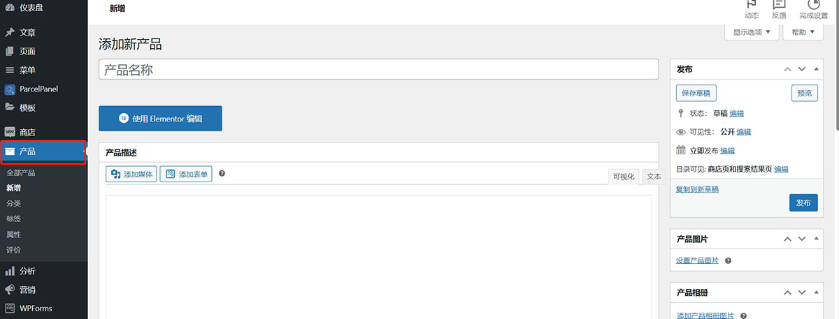Click the WPForms sidebar icon
Screen dimensions: 839x319
click(x=10, y=308)
